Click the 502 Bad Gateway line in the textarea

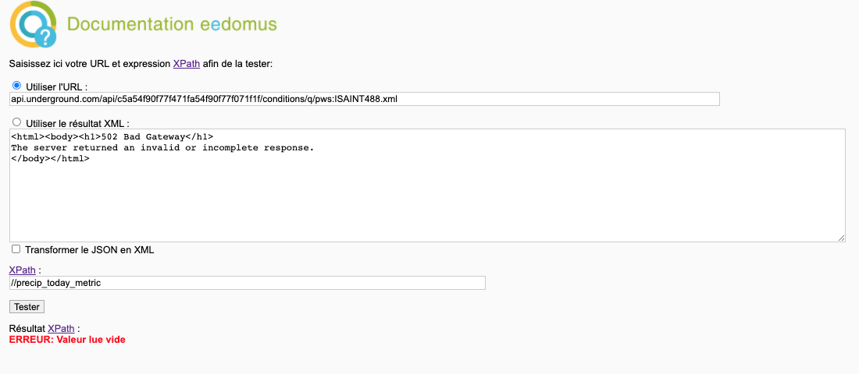[112, 136]
